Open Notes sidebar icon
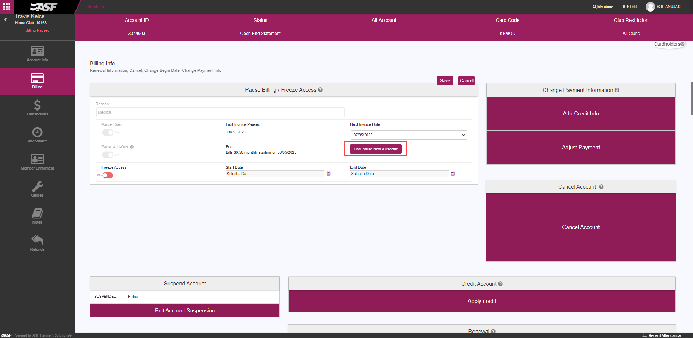693x338 pixels. coord(37,213)
